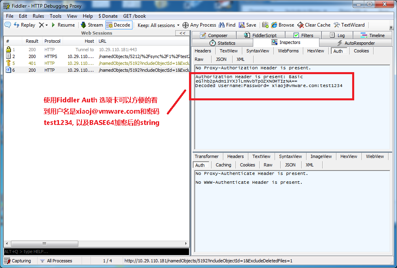Open the request SyntaxView tab
The image size is (397, 268).
point(258,51)
